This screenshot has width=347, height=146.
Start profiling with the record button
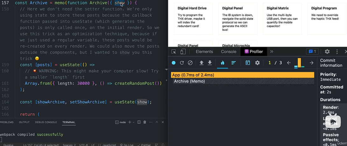pyautogui.click(x=174, y=63)
